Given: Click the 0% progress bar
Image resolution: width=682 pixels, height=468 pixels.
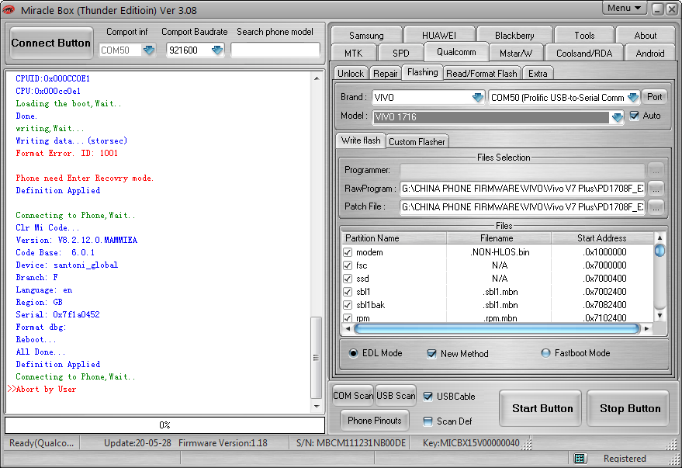Looking at the screenshot, I should point(164,425).
